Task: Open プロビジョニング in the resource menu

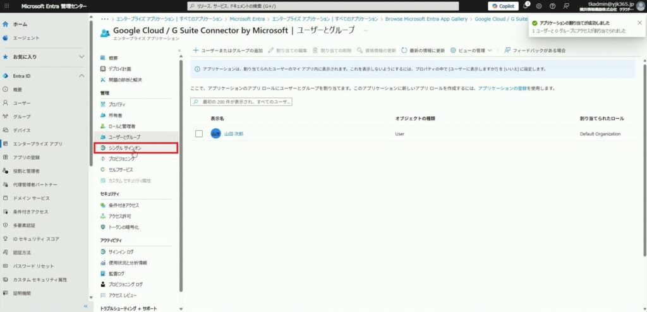Action: tap(121, 159)
